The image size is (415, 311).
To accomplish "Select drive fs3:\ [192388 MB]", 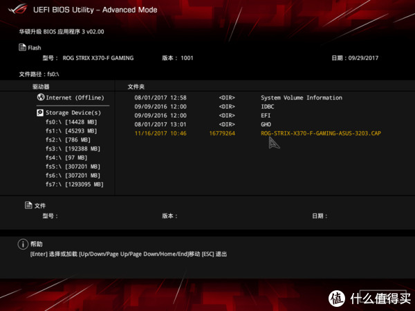I will pyautogui.click(x=73, y=149).
